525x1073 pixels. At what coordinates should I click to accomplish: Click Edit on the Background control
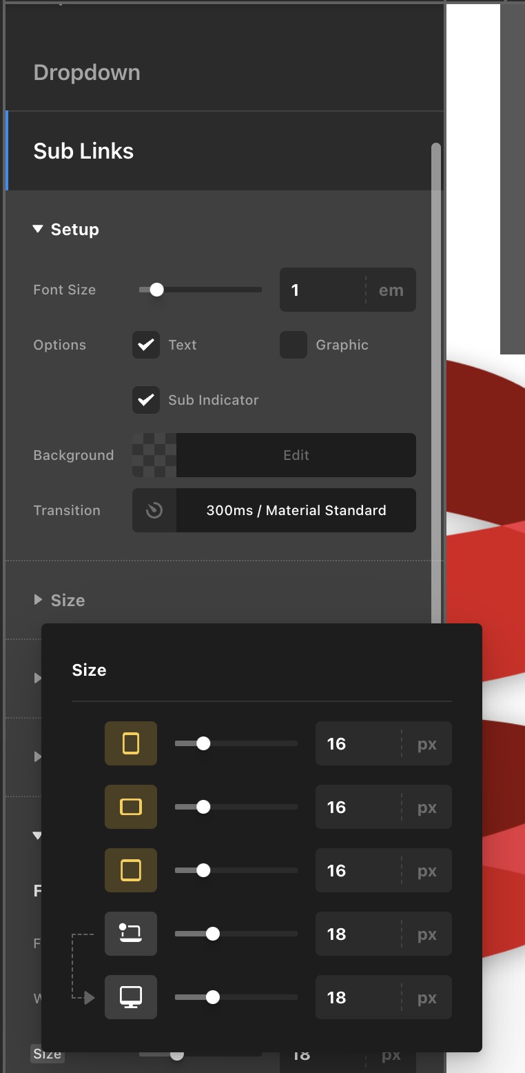pos(296,455)
